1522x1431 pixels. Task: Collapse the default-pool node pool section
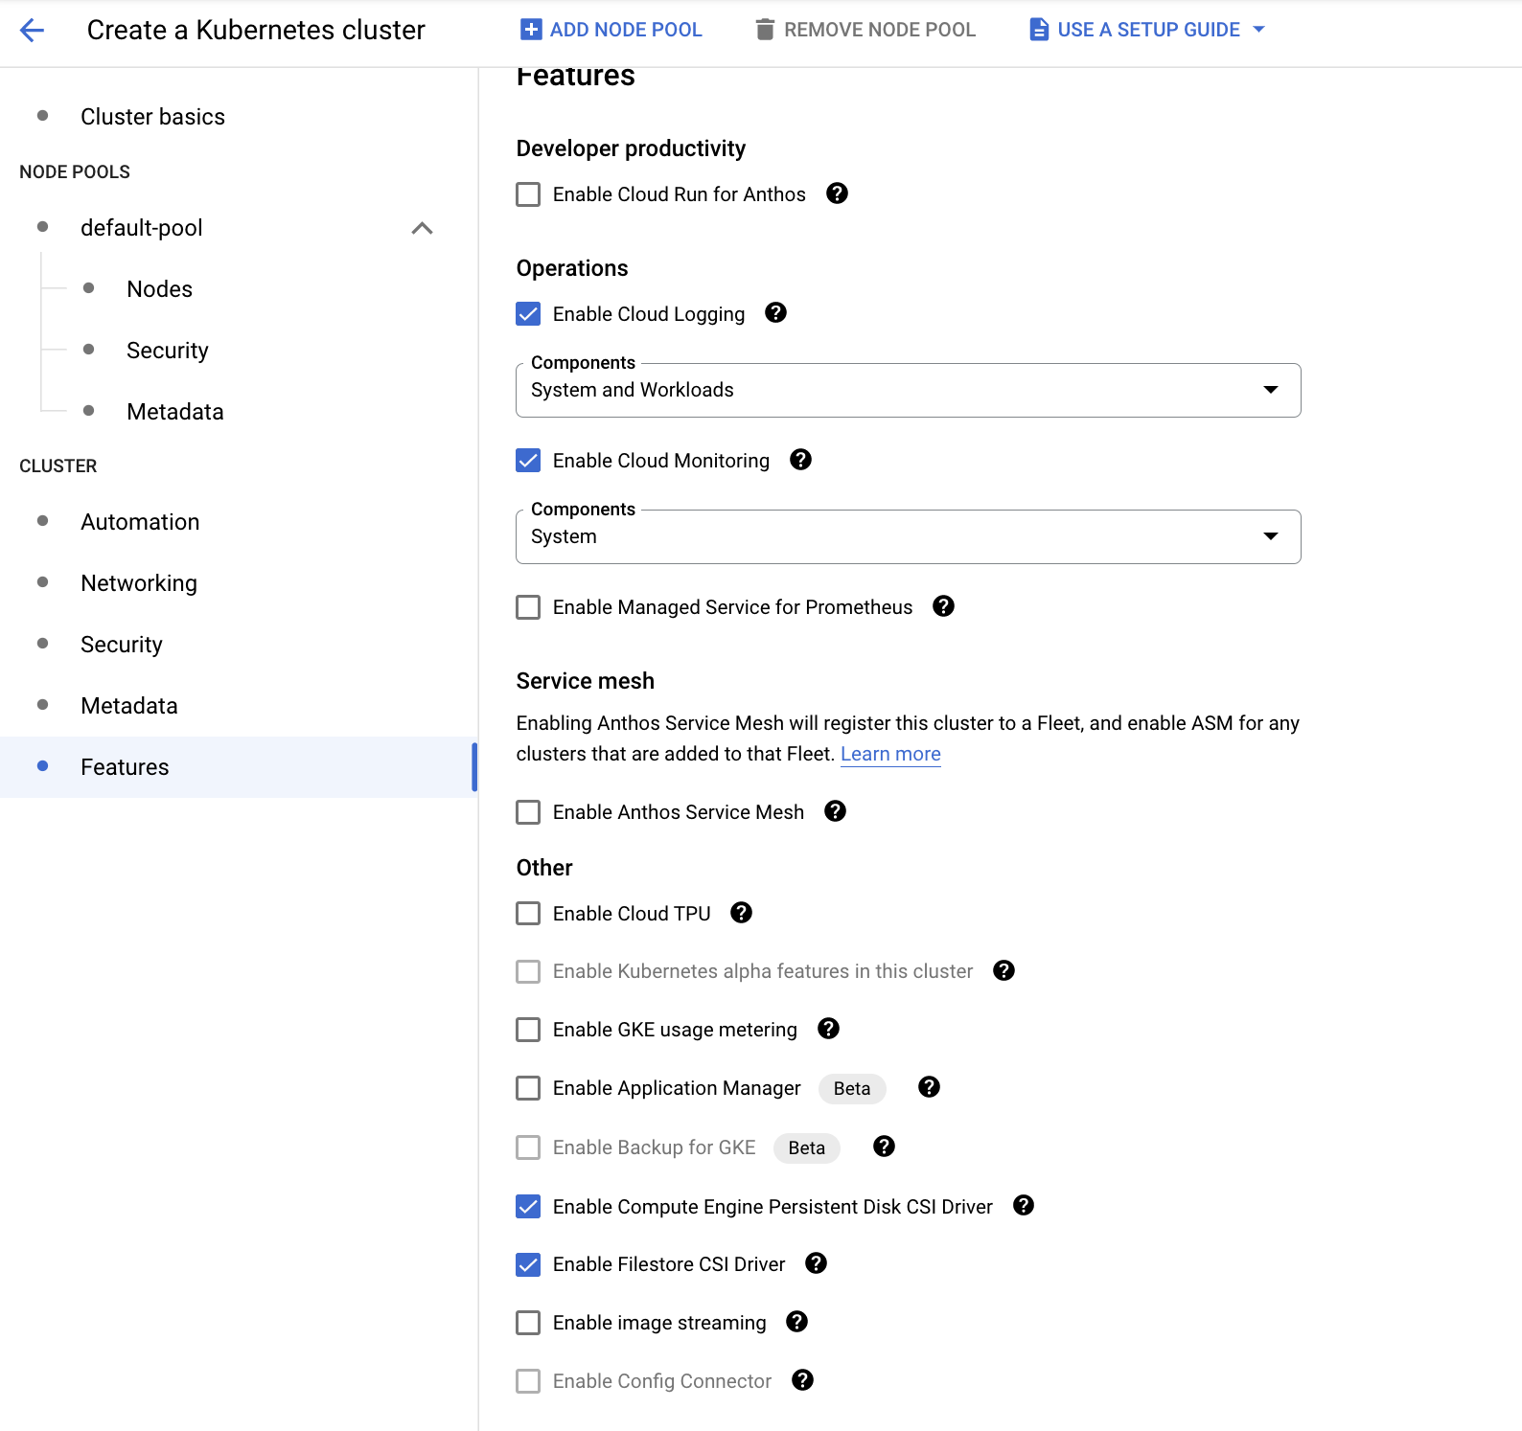tap(422, 228)
